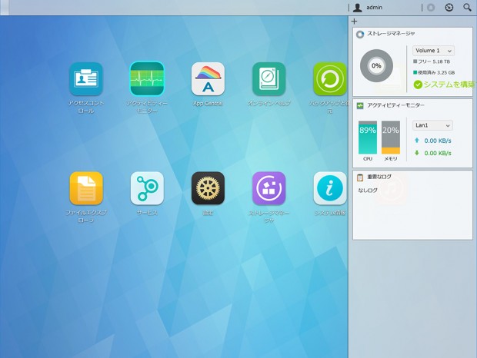This screenshot has width=477, height=358.
Task: Click the dashboard tools icon in top bar
Action: coord(449,8)
